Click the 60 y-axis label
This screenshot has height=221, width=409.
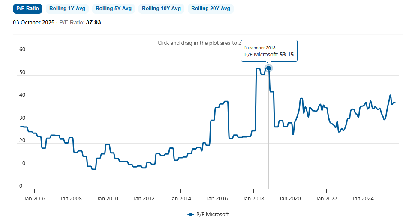pyautogui.click(x=22, y=50)
